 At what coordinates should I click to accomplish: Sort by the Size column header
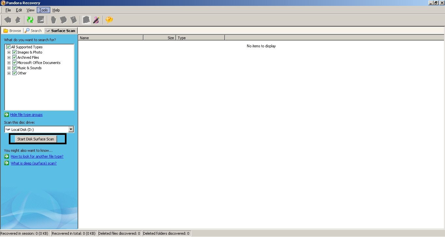160,38
